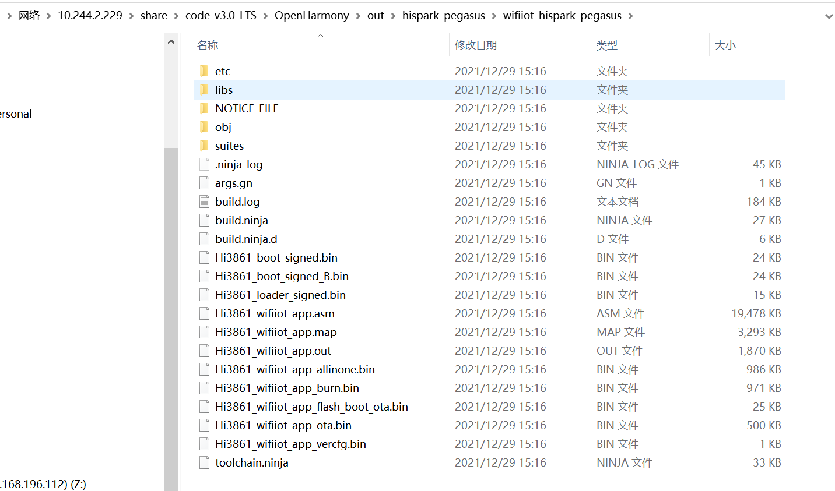This screenshot has width=835, height=491.
Task: Click the navigation pane scroll up arrow
Action: [x=171, y=42]
